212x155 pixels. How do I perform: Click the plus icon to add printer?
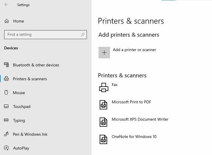(104, 53)
